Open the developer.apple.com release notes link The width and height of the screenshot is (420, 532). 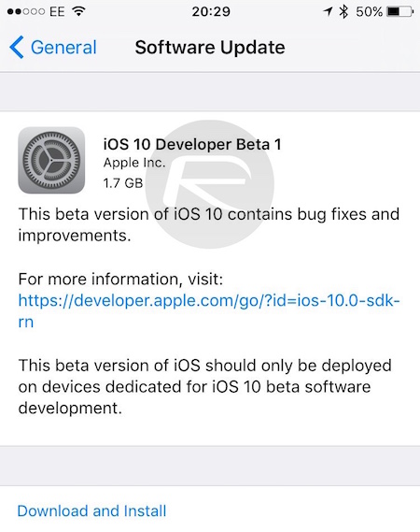pyautogui.click(x=209, y=311)
